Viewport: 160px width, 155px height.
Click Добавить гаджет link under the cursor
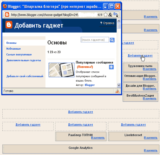click(140, 55)
